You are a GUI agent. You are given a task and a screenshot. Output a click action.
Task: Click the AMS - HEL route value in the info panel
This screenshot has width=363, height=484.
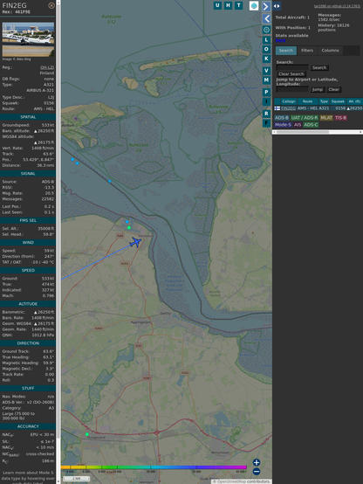point(44,109)
